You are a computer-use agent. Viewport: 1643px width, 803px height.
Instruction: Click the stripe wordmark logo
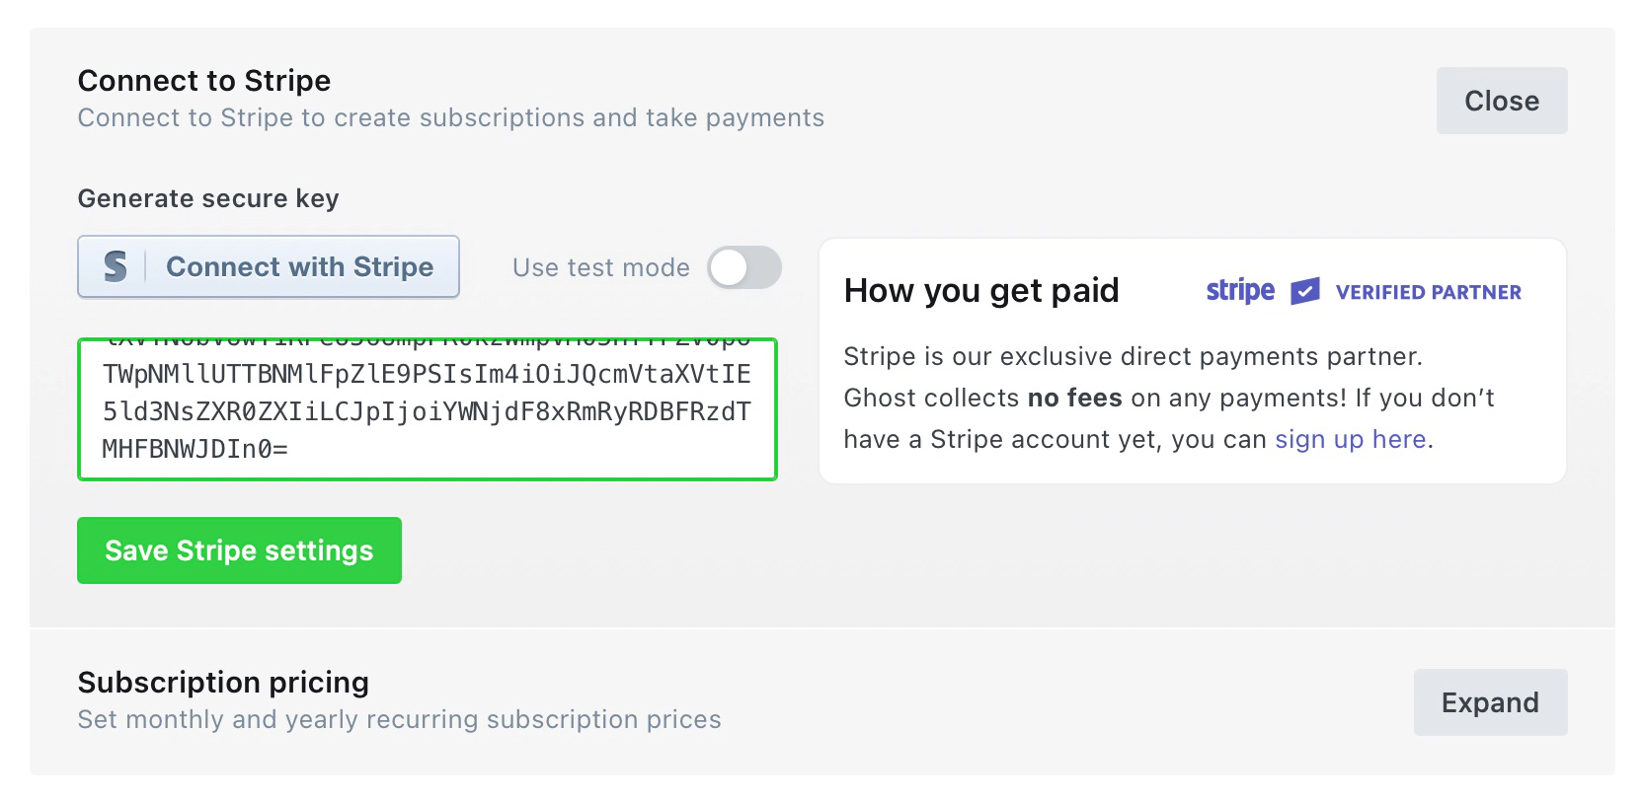tap(1239, 290)
